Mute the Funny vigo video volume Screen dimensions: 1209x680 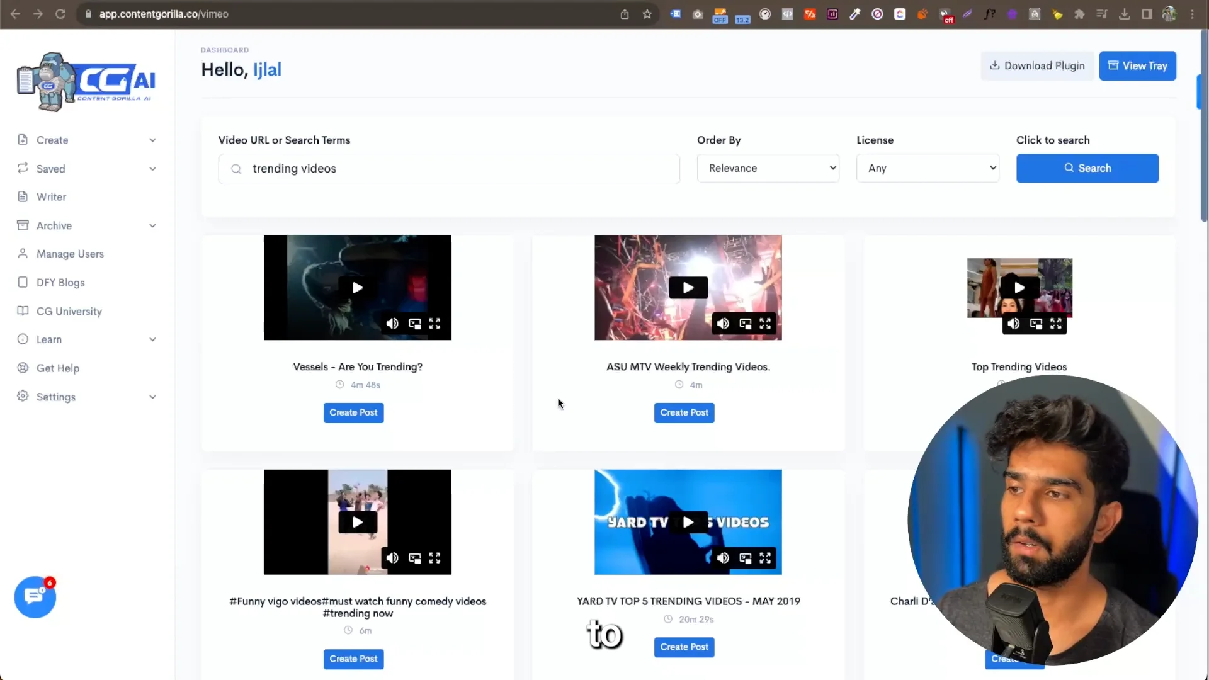(392, 558)
